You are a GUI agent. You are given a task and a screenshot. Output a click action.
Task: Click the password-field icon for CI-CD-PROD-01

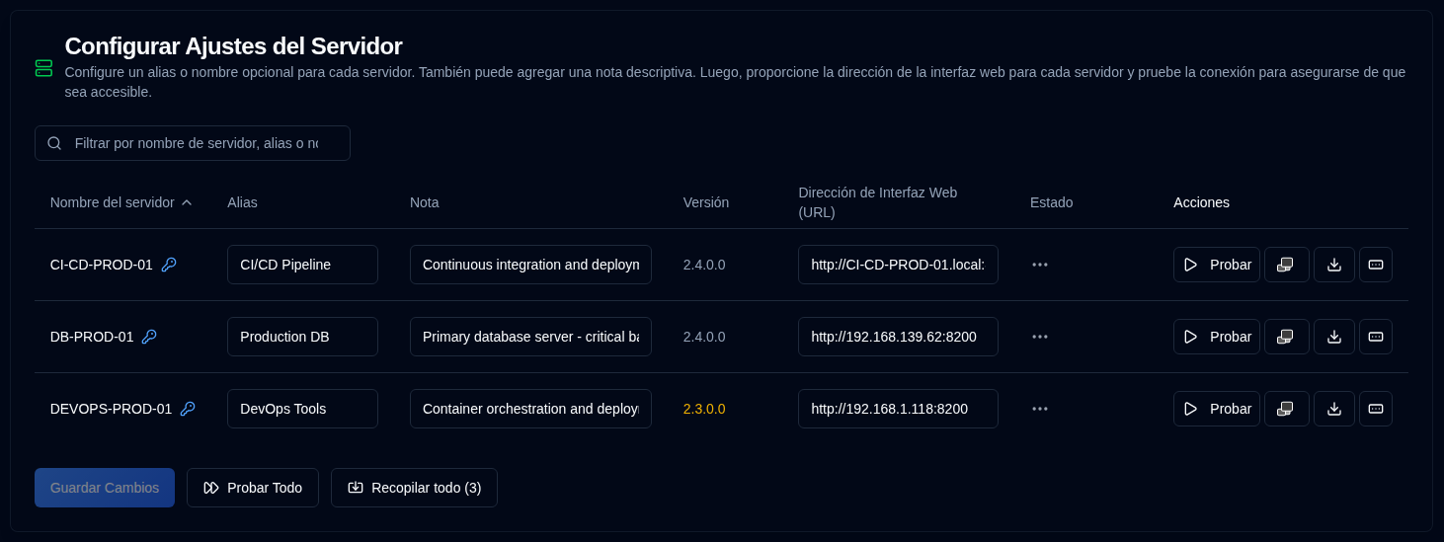point(1376,265)
